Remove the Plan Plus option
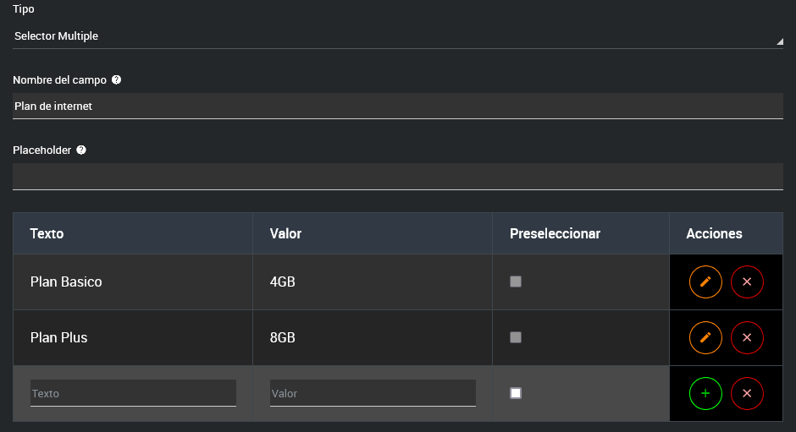796x432 pixels. point(747,337)
